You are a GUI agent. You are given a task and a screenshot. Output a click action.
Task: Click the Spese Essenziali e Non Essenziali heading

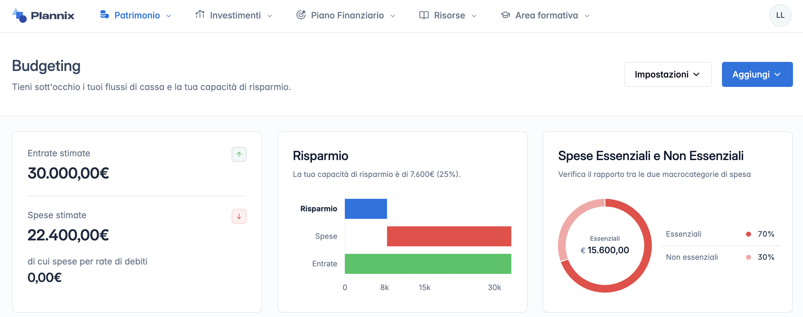click(x=651, y=156)
